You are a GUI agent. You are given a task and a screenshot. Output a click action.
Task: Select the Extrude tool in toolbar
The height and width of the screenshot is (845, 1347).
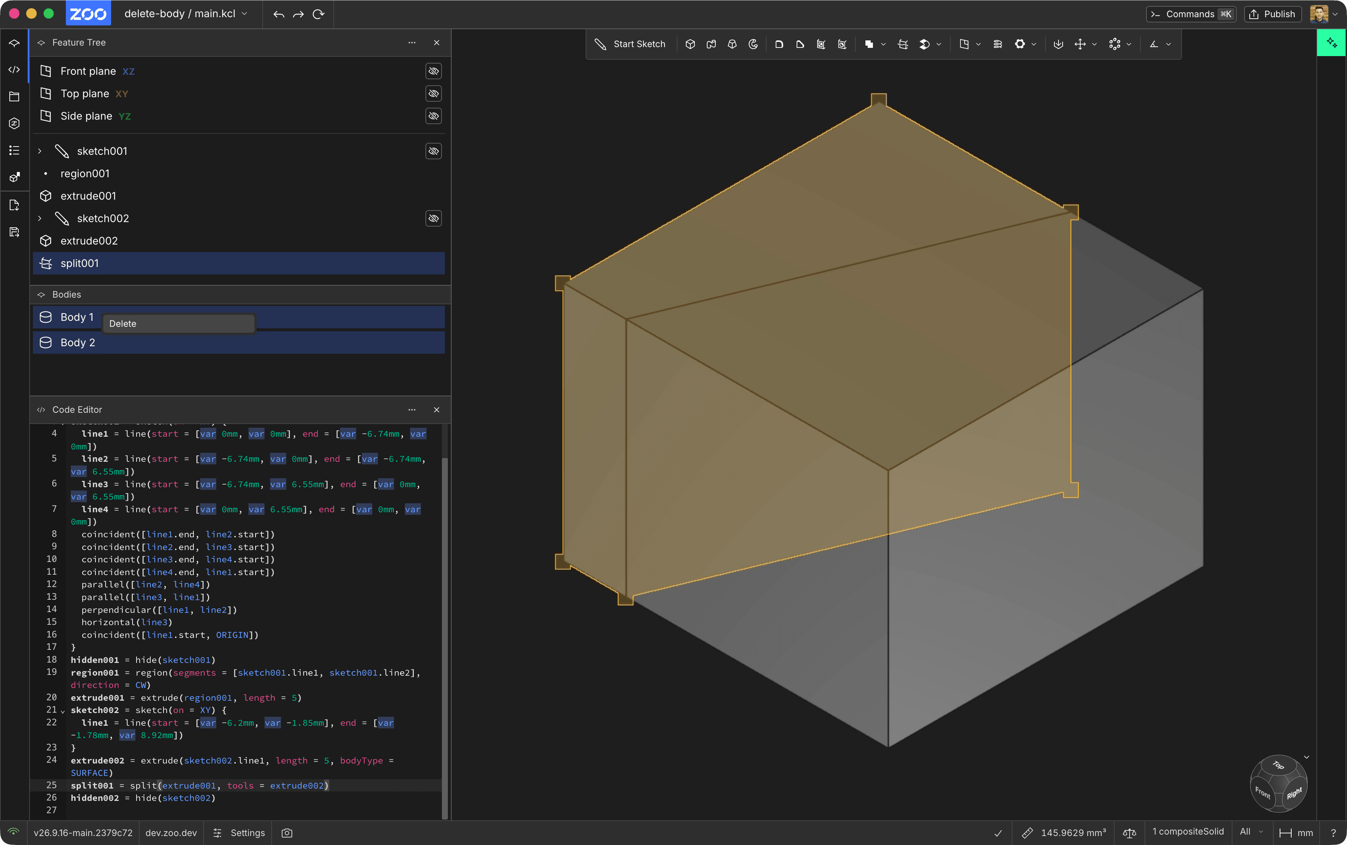click(x=690, y=44)
